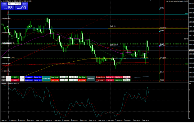This screenshot has height=123, width=194.
Task: Click the dashboard plus lot button
Action: (3, 77)
